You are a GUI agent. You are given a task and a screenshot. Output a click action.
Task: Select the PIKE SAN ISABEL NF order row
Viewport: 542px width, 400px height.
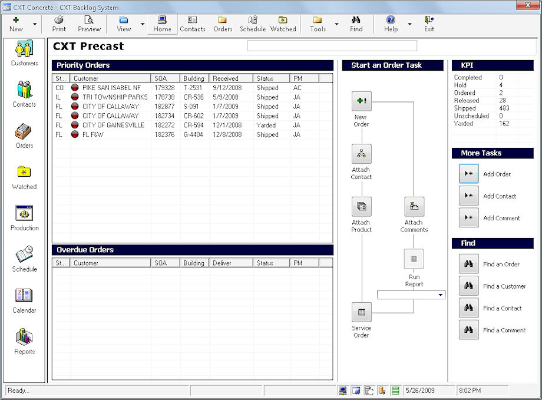pyautogui.click(x=192, y=88)
